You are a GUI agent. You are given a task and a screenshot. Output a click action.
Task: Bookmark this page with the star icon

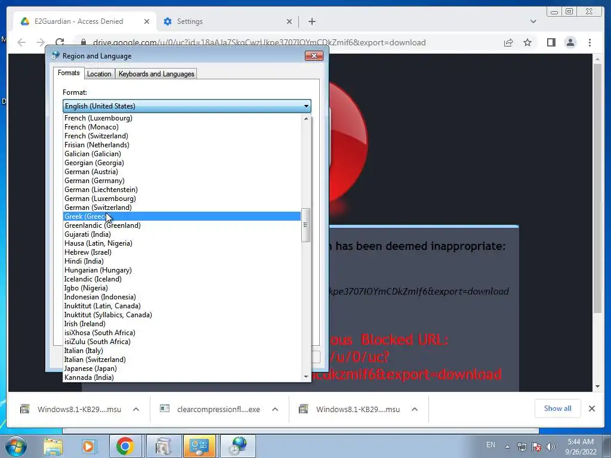[527, 42]
